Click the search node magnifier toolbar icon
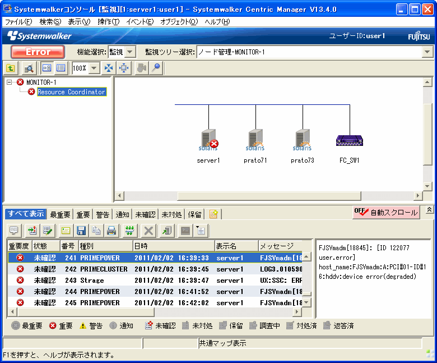437x363 pixels. 29,68
